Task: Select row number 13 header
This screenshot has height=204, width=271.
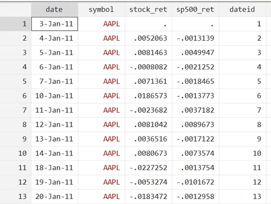Action: pyautogui.click(x=16, y=197)
